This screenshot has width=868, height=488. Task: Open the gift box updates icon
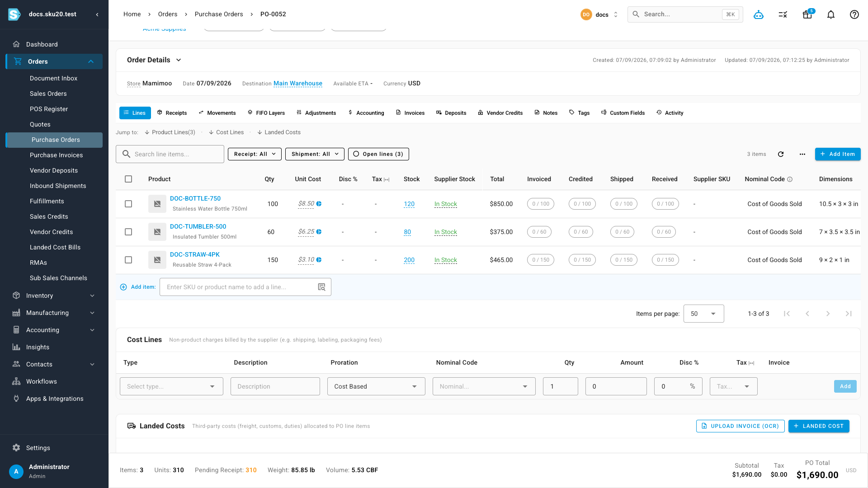tap(807, 14)
